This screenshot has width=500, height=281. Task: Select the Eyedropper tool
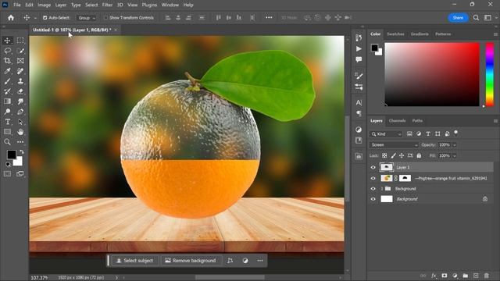pos(7,71)
